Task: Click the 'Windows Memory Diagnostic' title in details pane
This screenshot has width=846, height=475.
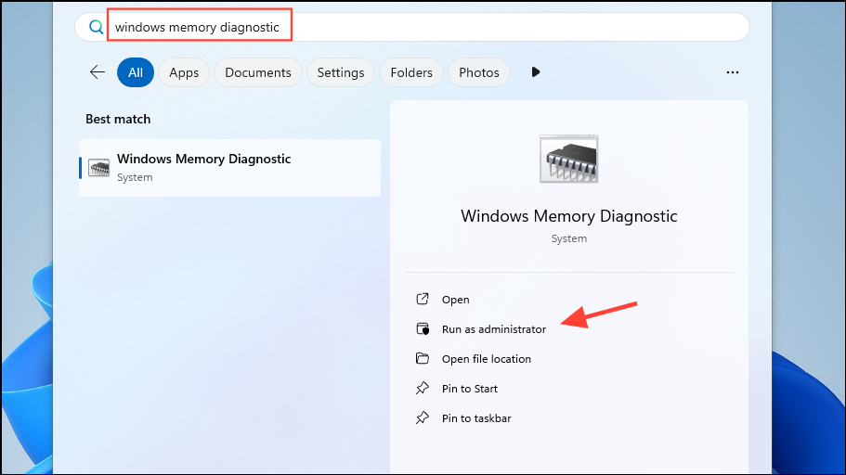Action: (568, 216)
